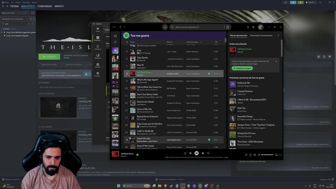The width and height of the screenshot is (336, 189).
Task: Open Gráficos in NVIDIA app sidebar
Action: pyautogui.click(x=98, y=47)
